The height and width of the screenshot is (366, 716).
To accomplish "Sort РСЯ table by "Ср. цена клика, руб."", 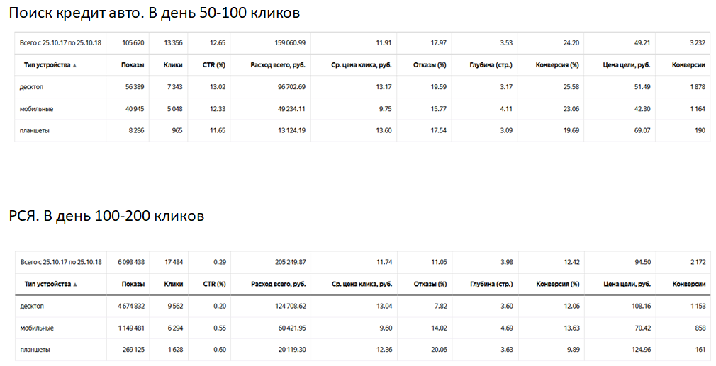I will pyautogui.click(x=362, y=285).
